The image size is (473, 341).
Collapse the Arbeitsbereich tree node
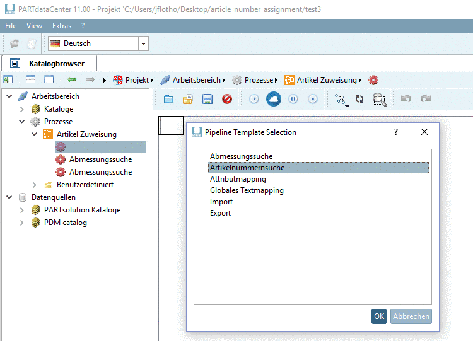pyautogui.click(x=9, y=96)
